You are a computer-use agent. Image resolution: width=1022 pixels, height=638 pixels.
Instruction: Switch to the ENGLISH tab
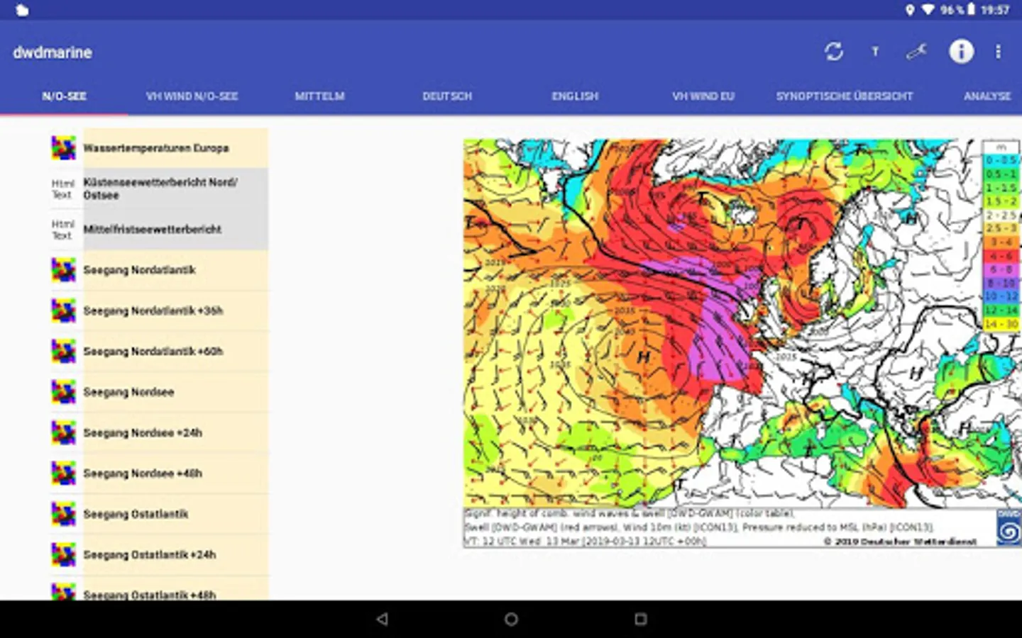pyautogui.click(x=575, y=96)
